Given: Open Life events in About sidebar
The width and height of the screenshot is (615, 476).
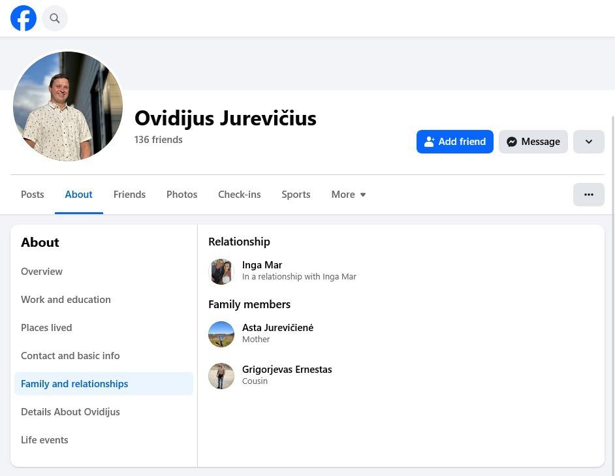Looking at the screenshot, I should (44, 440).
